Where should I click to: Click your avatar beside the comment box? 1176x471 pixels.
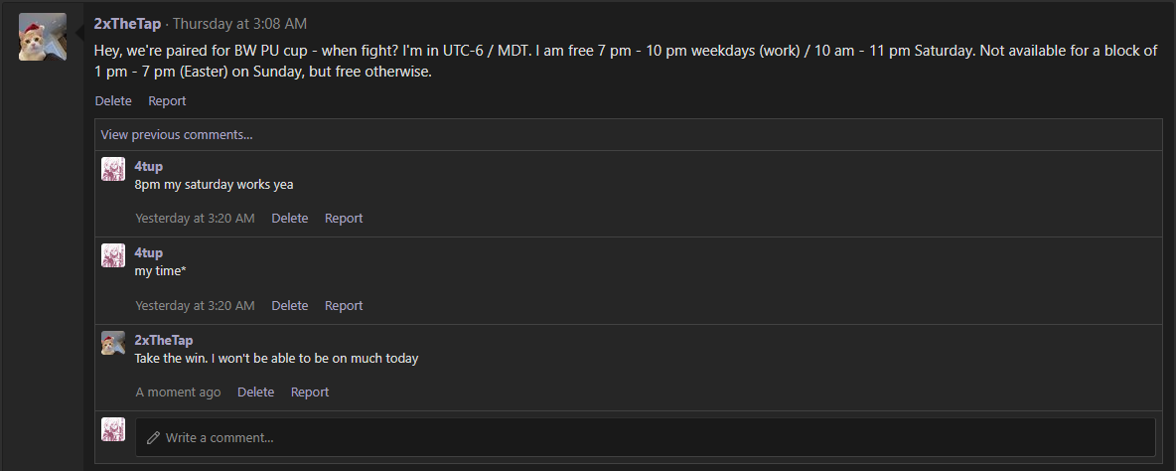(x=113, y=429)
